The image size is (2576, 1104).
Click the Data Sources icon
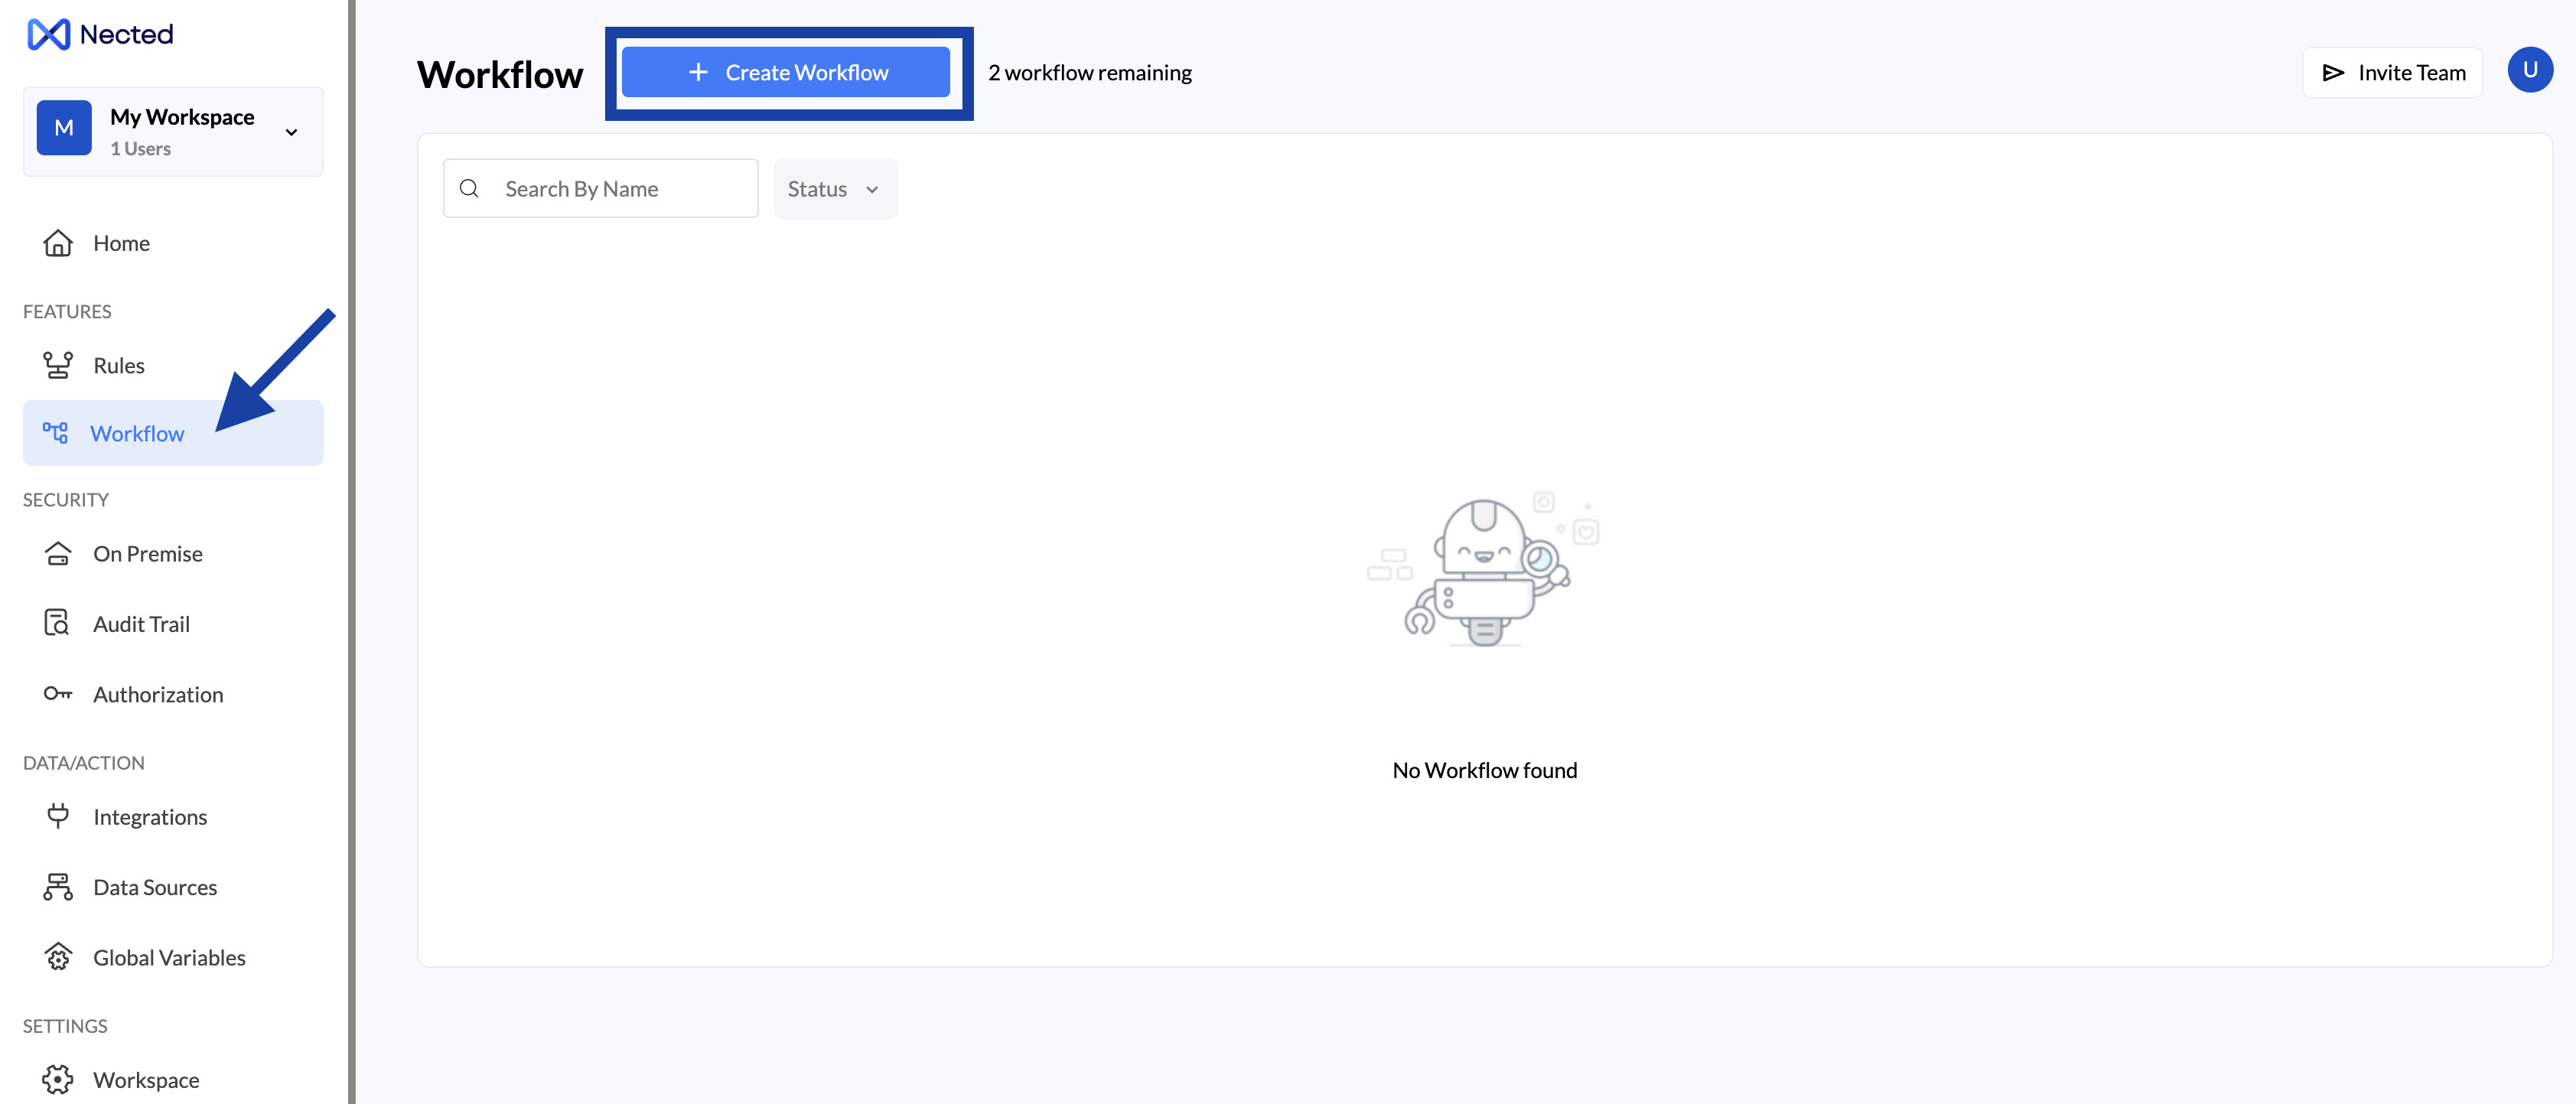pyautogui.click(x=58, y=887)
